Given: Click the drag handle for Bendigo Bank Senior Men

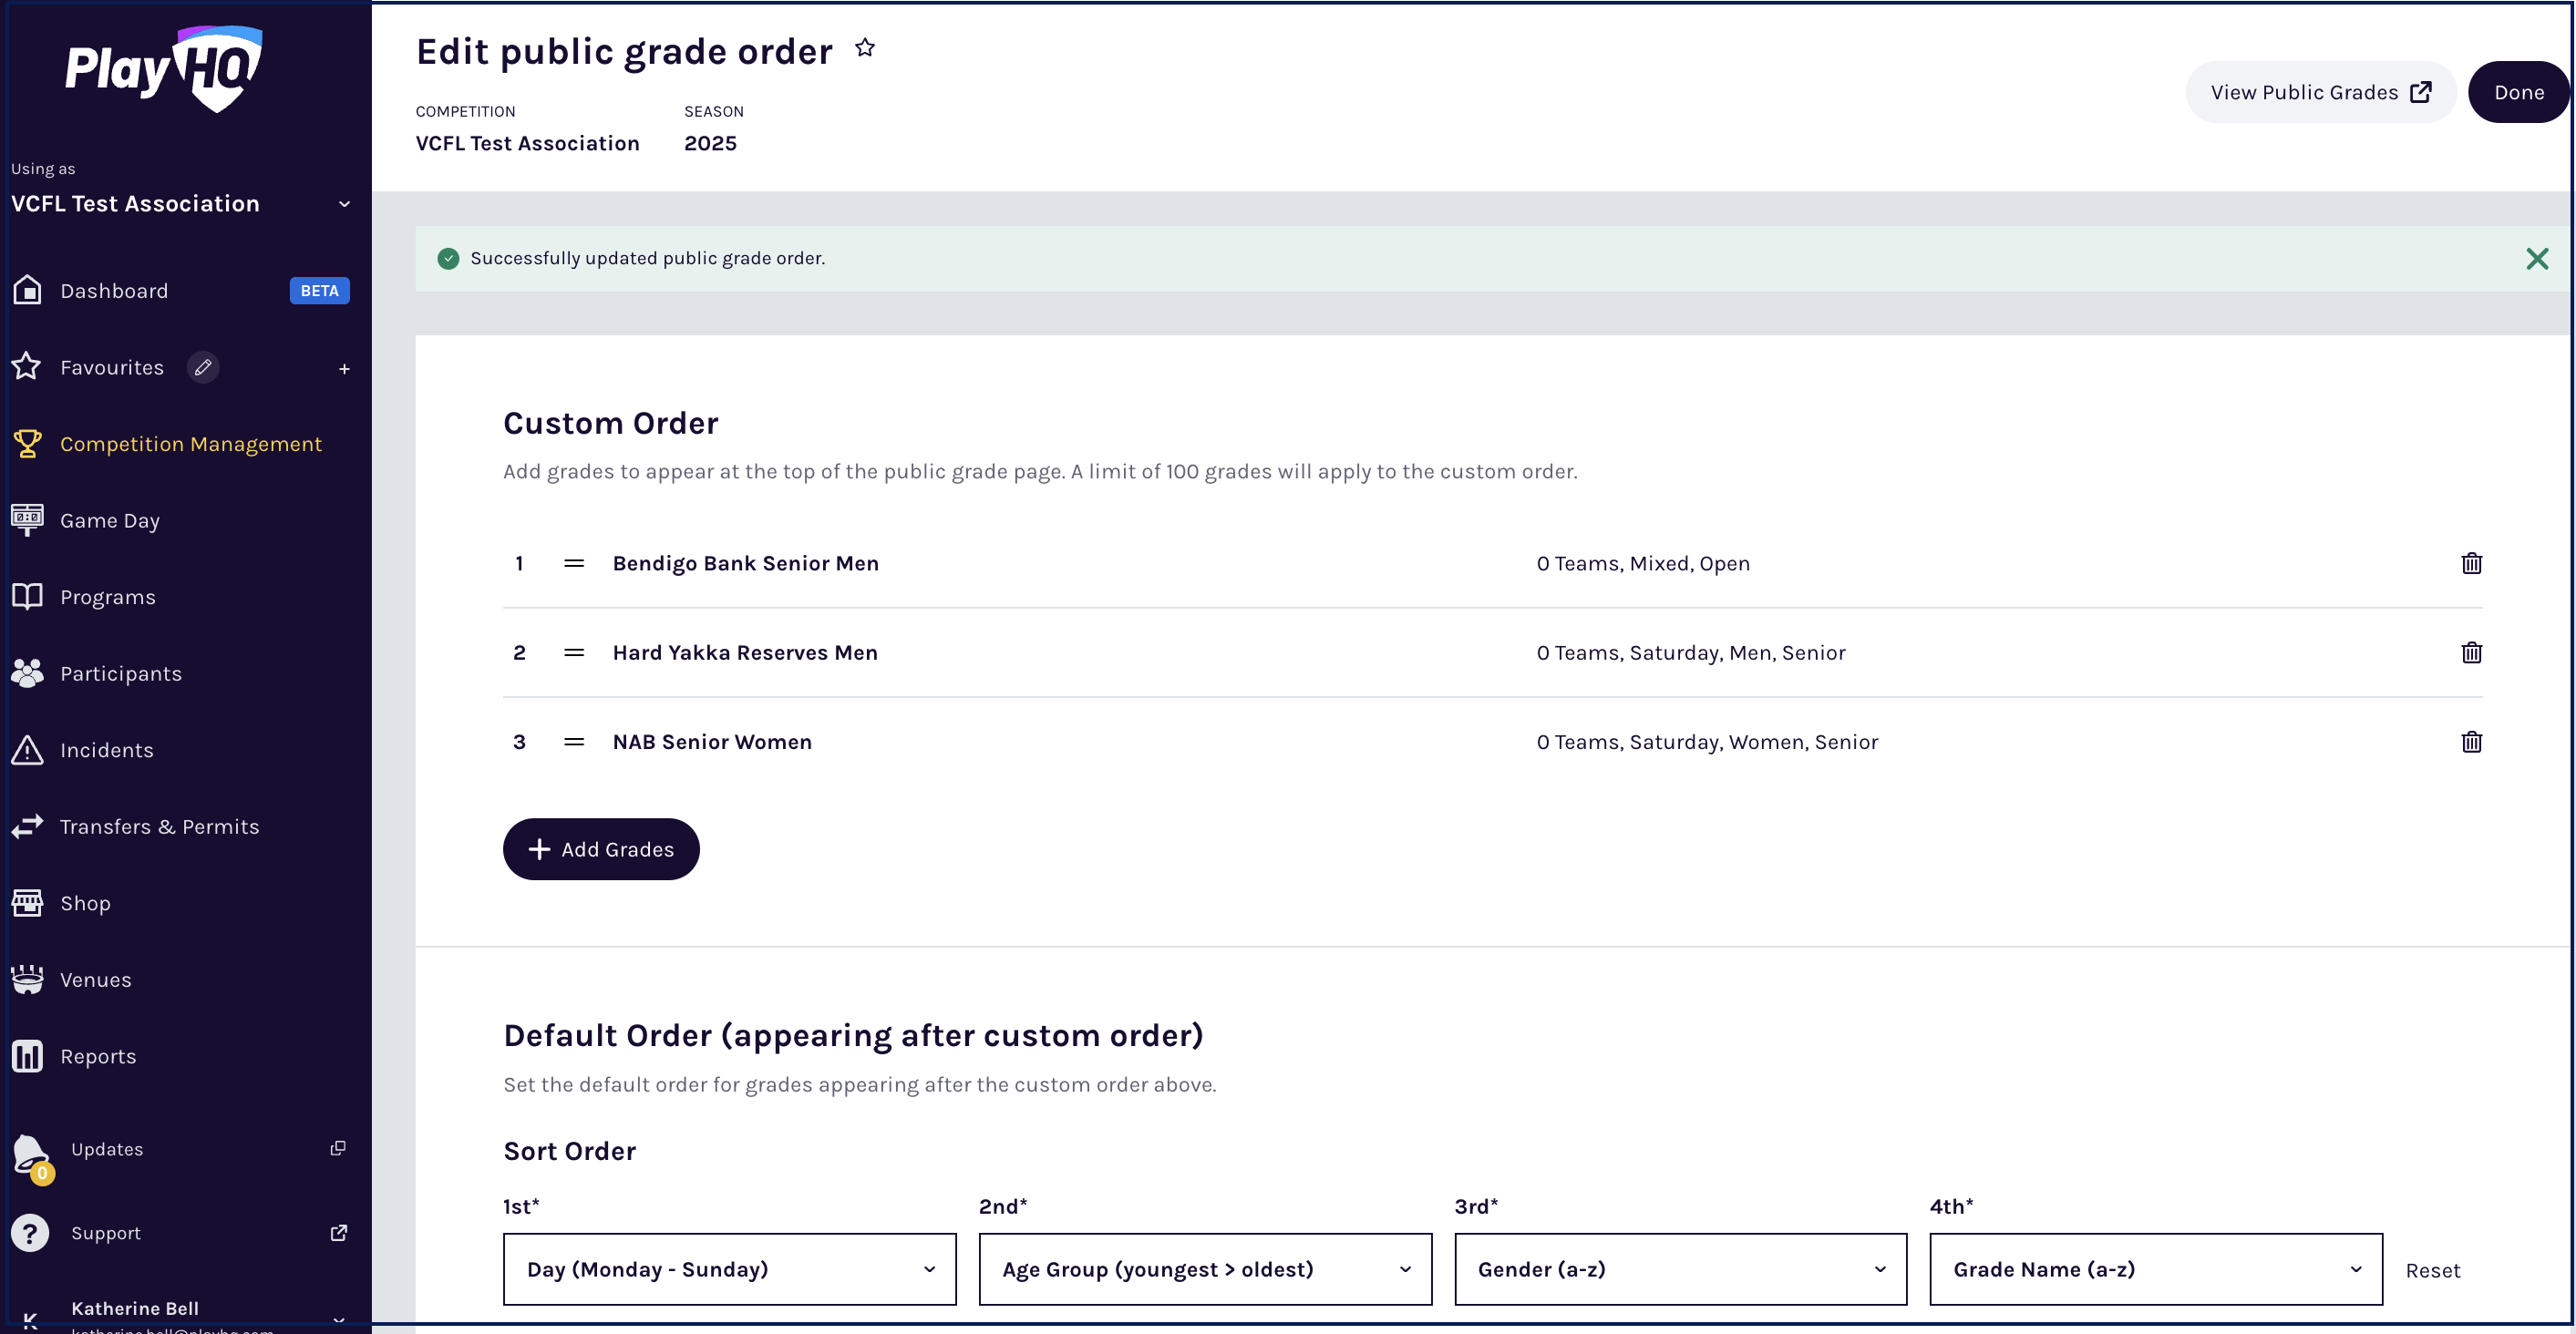Looking at the screenshot, I should (x=574, y=563).
